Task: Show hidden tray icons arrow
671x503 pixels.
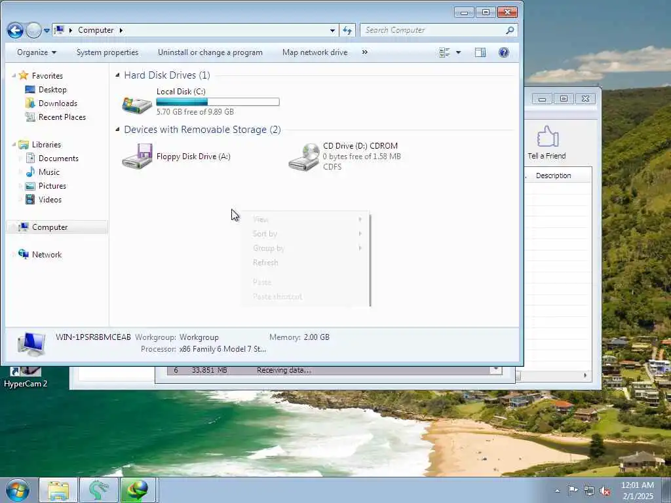Action: [x=557, y=491]
